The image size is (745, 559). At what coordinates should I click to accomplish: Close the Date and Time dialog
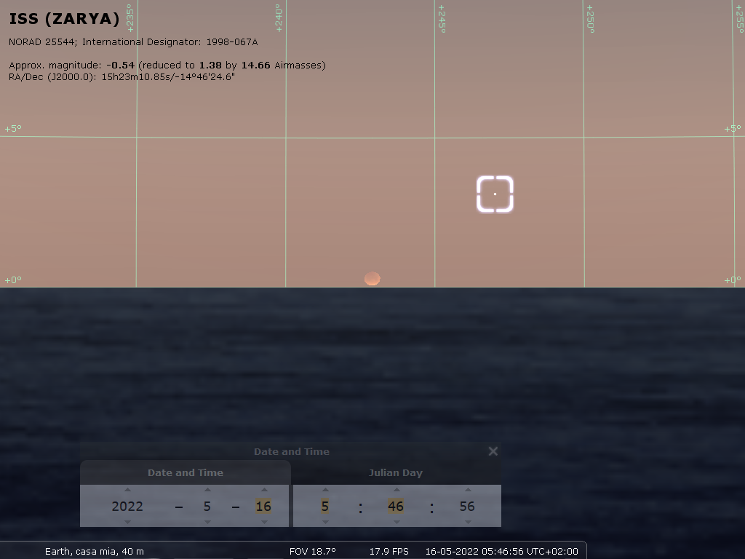tap(493, 451)
